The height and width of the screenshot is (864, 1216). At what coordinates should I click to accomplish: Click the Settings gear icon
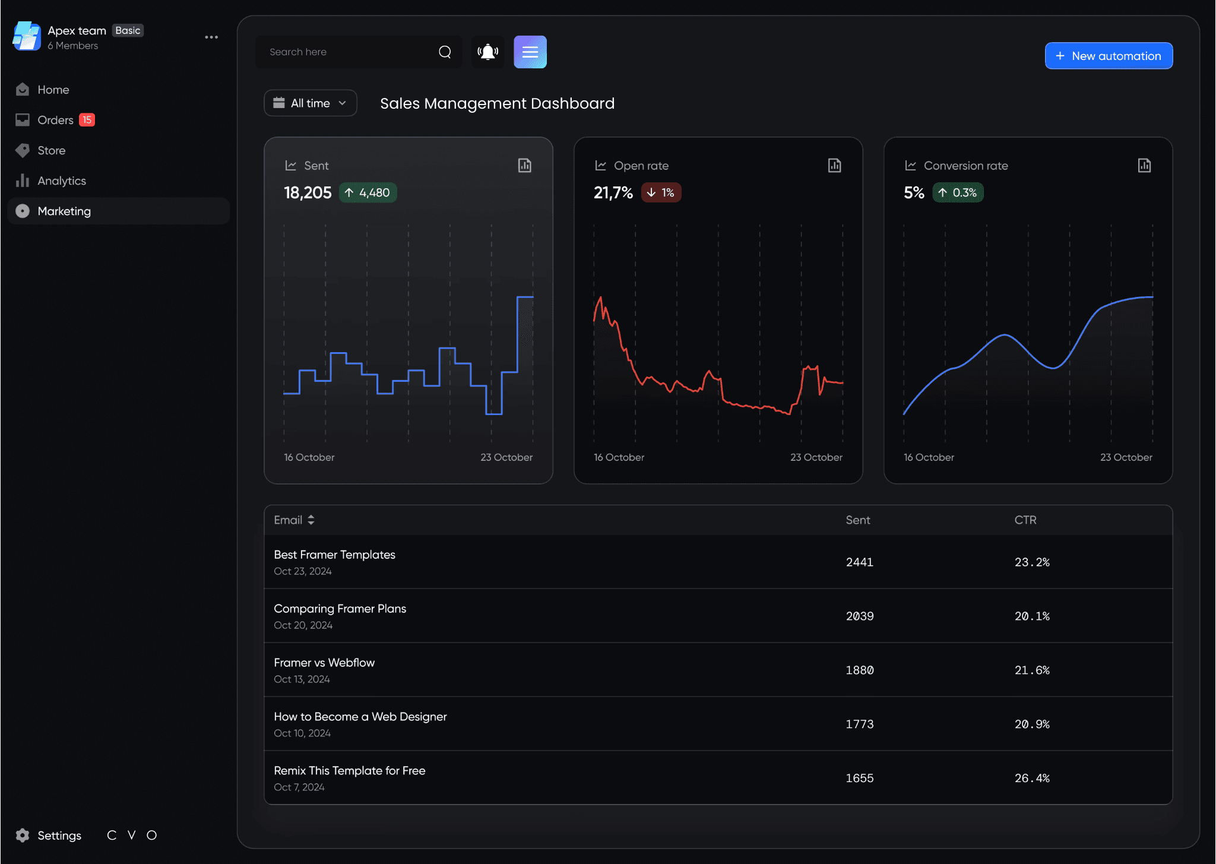(23, 835)
